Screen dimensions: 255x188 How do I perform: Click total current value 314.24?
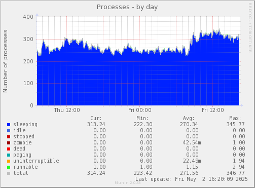coord(96,173)
